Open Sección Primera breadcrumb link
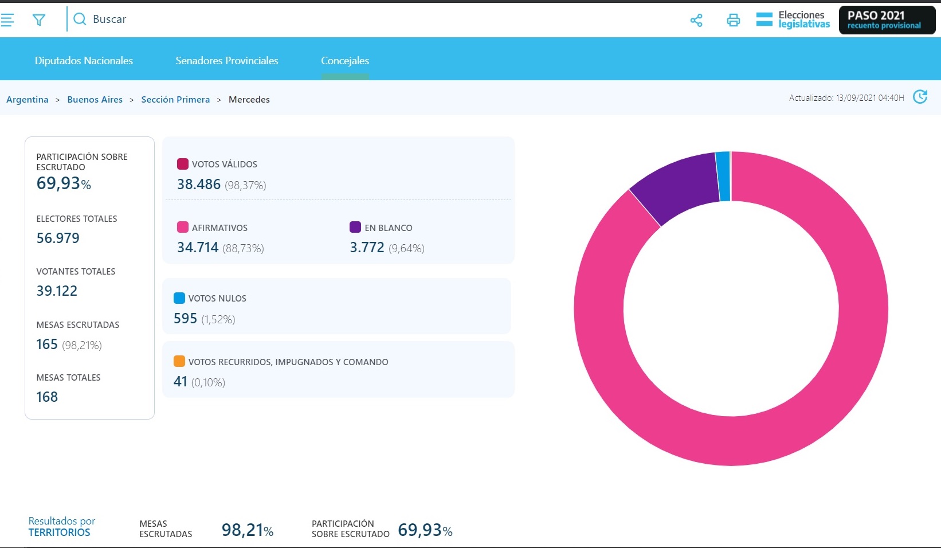 (x=175, y=100)
